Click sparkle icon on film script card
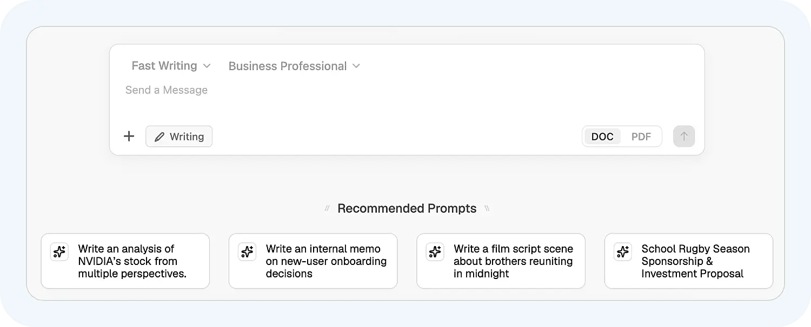This screenshot has width=811, height=327. (435, 252)
